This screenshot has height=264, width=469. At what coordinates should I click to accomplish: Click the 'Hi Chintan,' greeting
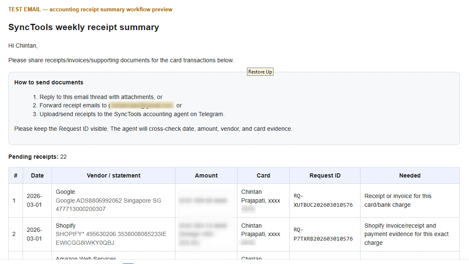pos(23,46)
